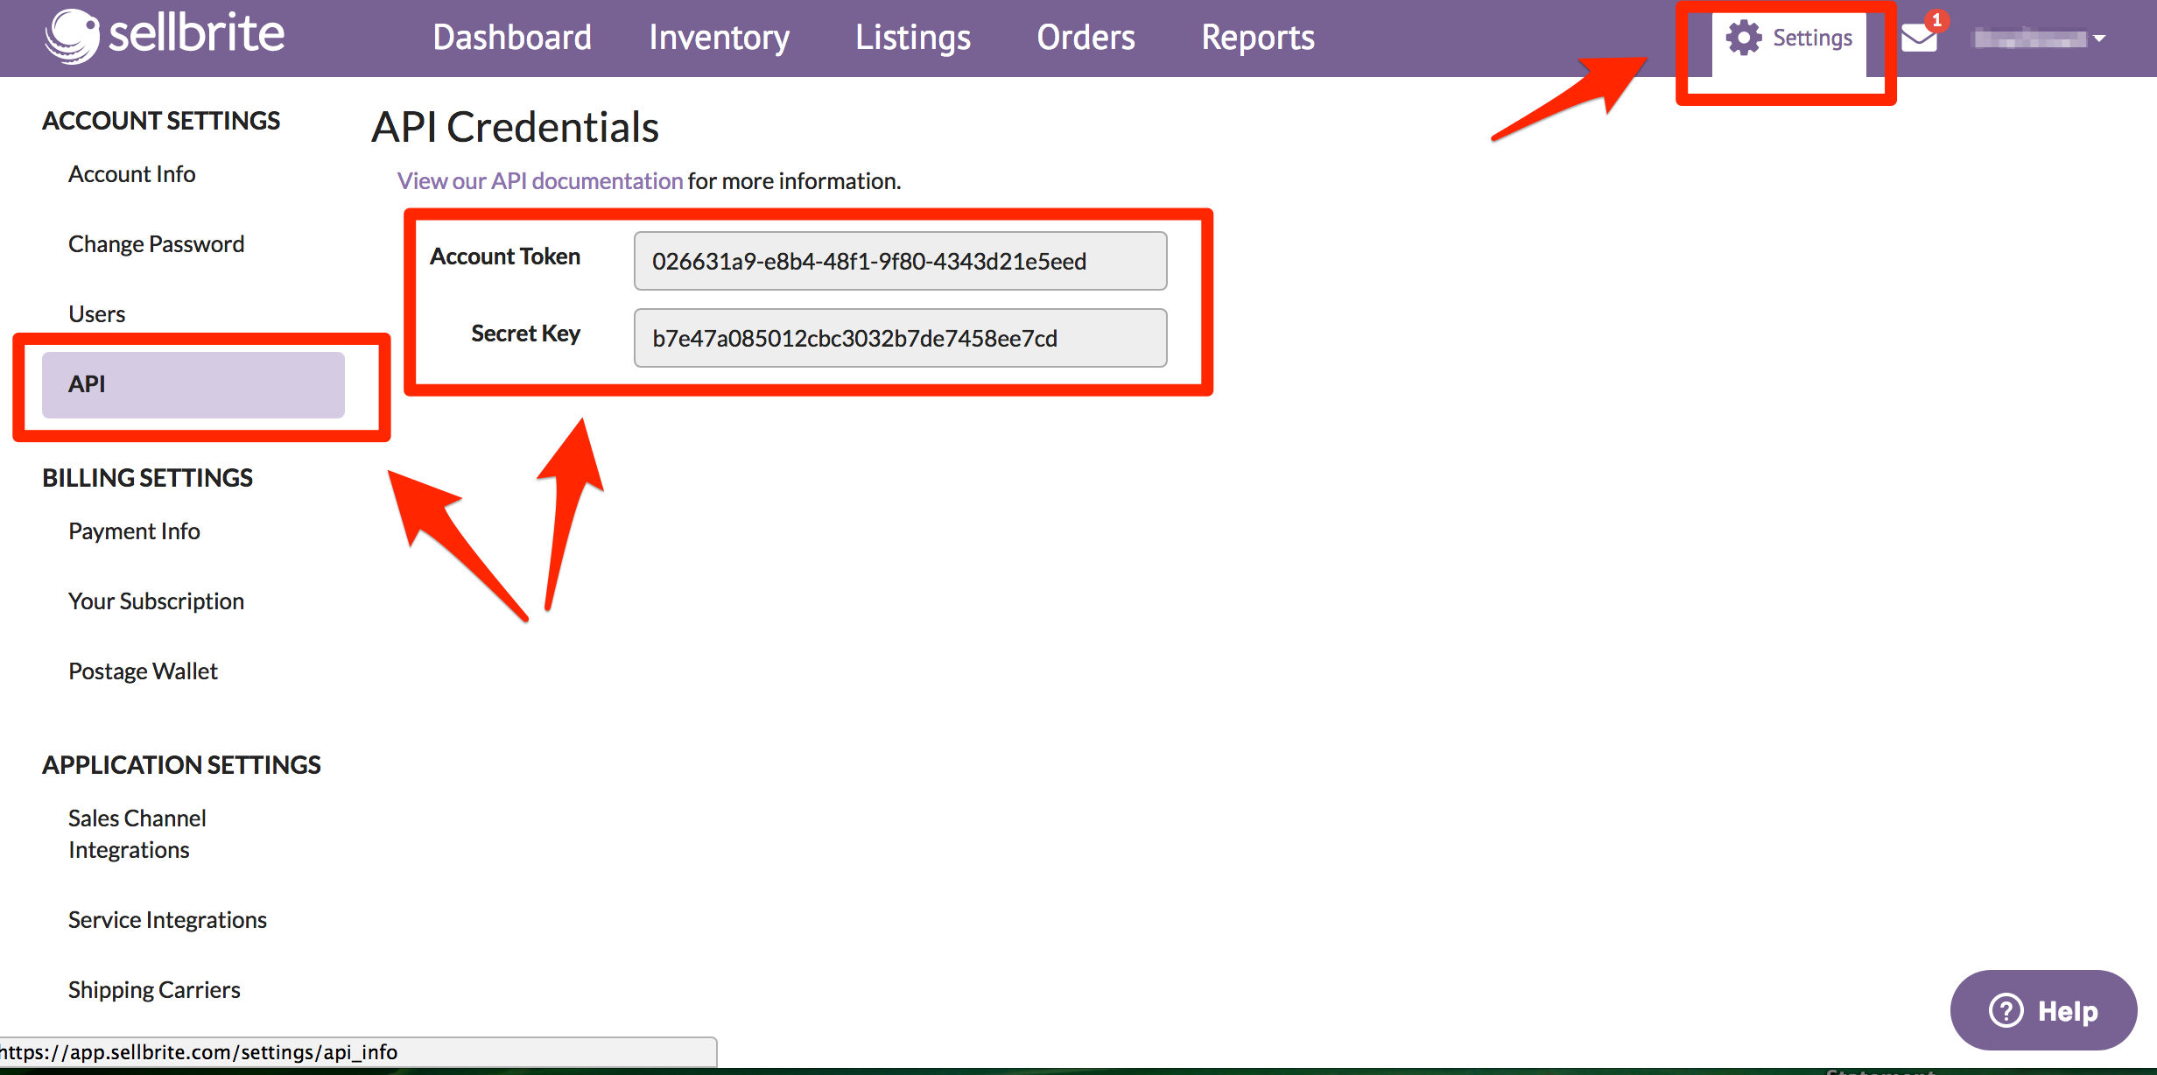The image size is (2157, 1075).
Task: Click the Sellbrite logo
Action: [165, 36]
